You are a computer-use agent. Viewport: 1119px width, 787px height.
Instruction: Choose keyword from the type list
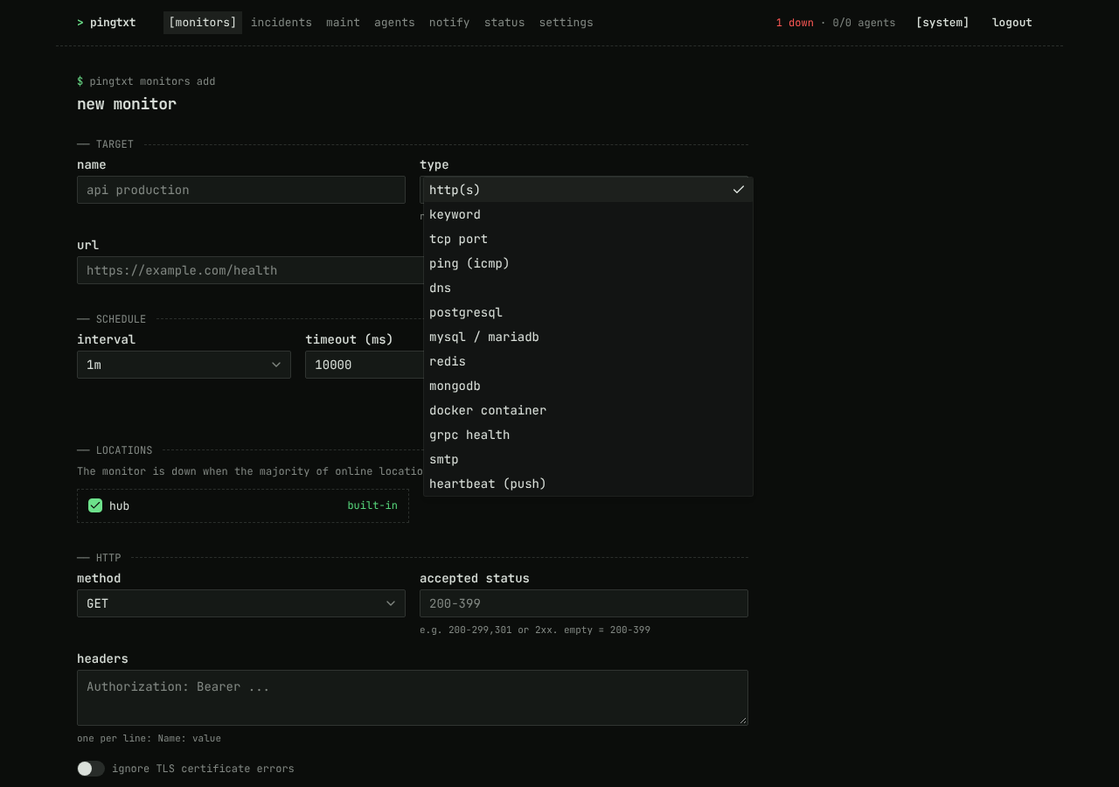tap(587, 214)
